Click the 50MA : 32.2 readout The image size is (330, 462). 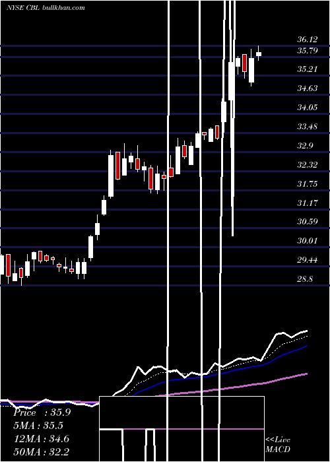point(42,451)
